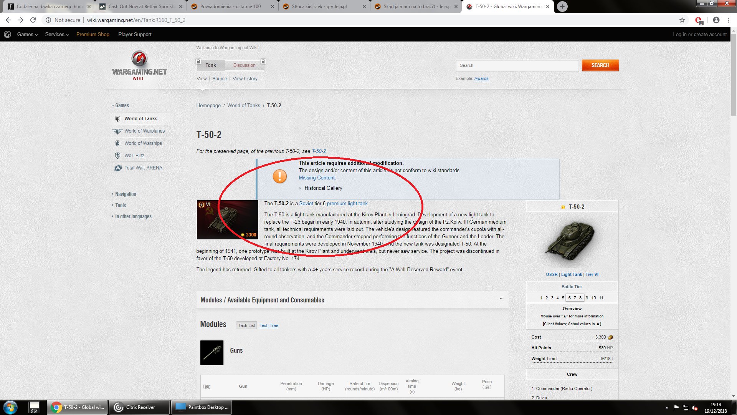Collapse the Games sidebar section
The image size is (737, 415).
121,105
